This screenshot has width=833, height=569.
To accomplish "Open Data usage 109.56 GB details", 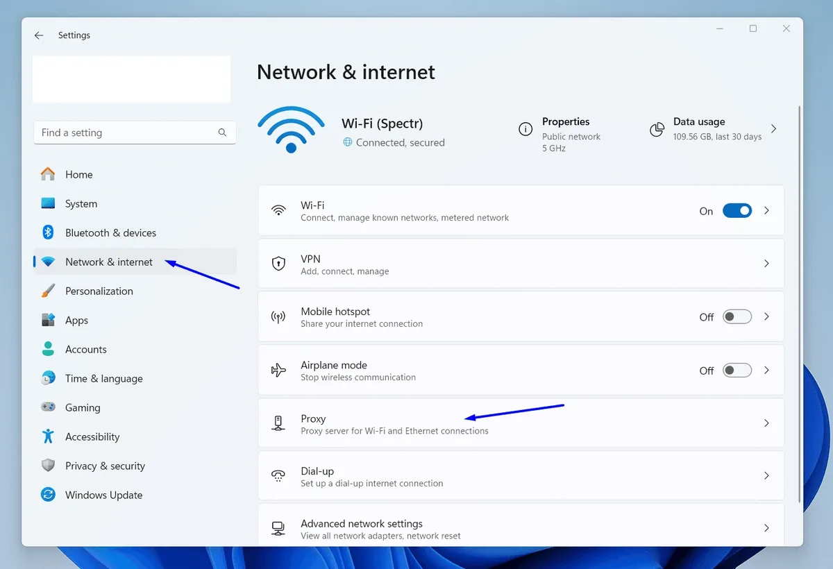I will point(713,130).
